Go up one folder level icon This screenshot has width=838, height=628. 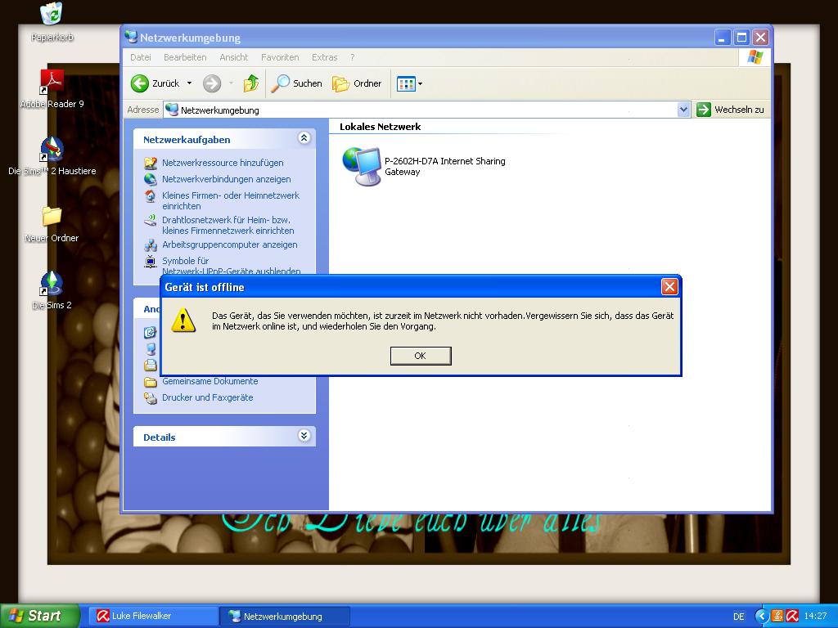pos(251,83)
